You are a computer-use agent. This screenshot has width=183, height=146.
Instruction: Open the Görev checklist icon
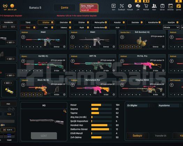[162, 6]
